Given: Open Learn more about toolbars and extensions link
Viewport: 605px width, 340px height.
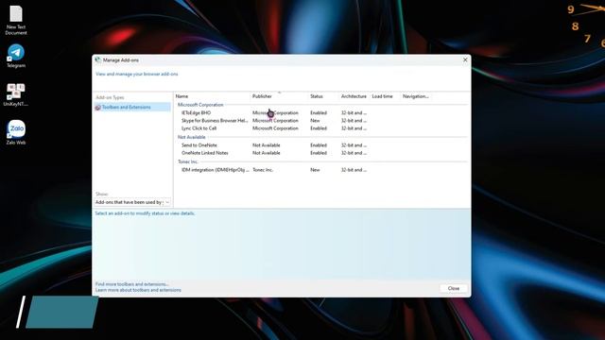Looking at the screenshot, I should coord(138,290).
